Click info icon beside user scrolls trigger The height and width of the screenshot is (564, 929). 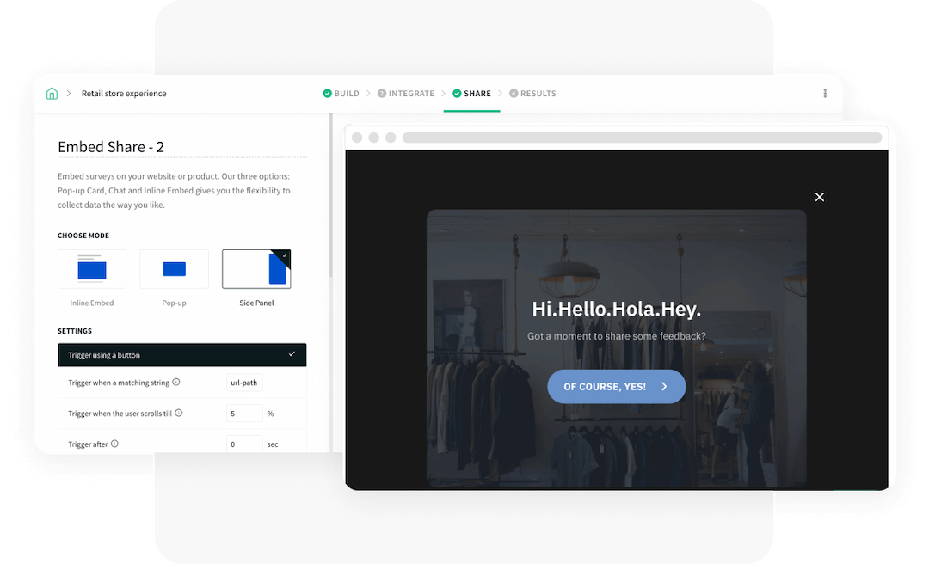pos(179,414)
